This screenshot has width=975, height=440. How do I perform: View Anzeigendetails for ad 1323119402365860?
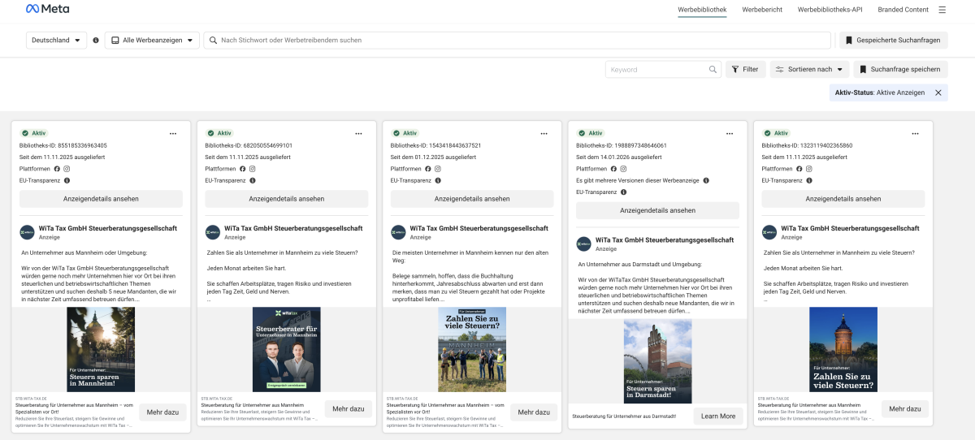tap(843, 199)
